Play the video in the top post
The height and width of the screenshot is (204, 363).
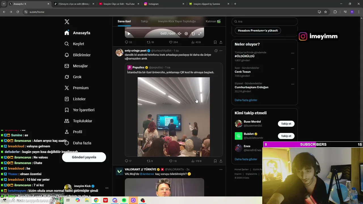[129, 34]
